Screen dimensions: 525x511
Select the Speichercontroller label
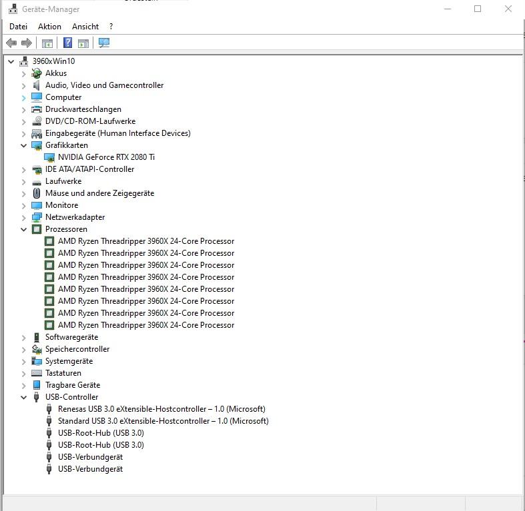[77, 349]
